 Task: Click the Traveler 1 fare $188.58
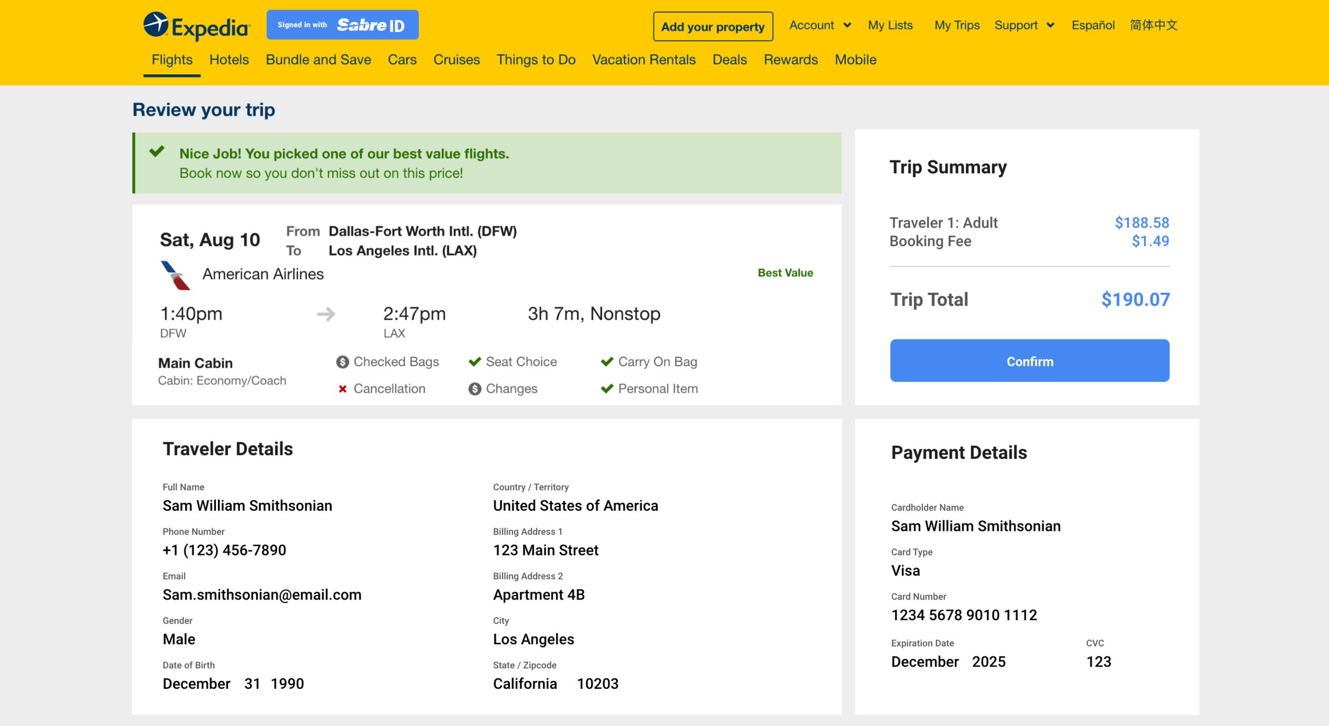tap(1142, 223)
